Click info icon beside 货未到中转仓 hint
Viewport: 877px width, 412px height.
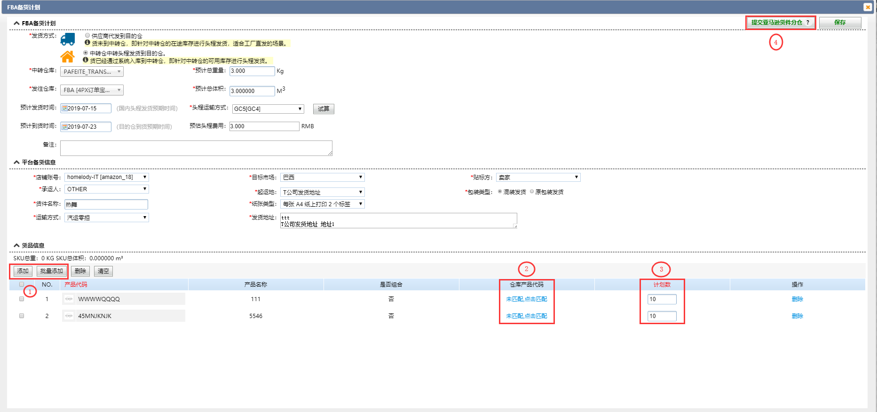87,43
